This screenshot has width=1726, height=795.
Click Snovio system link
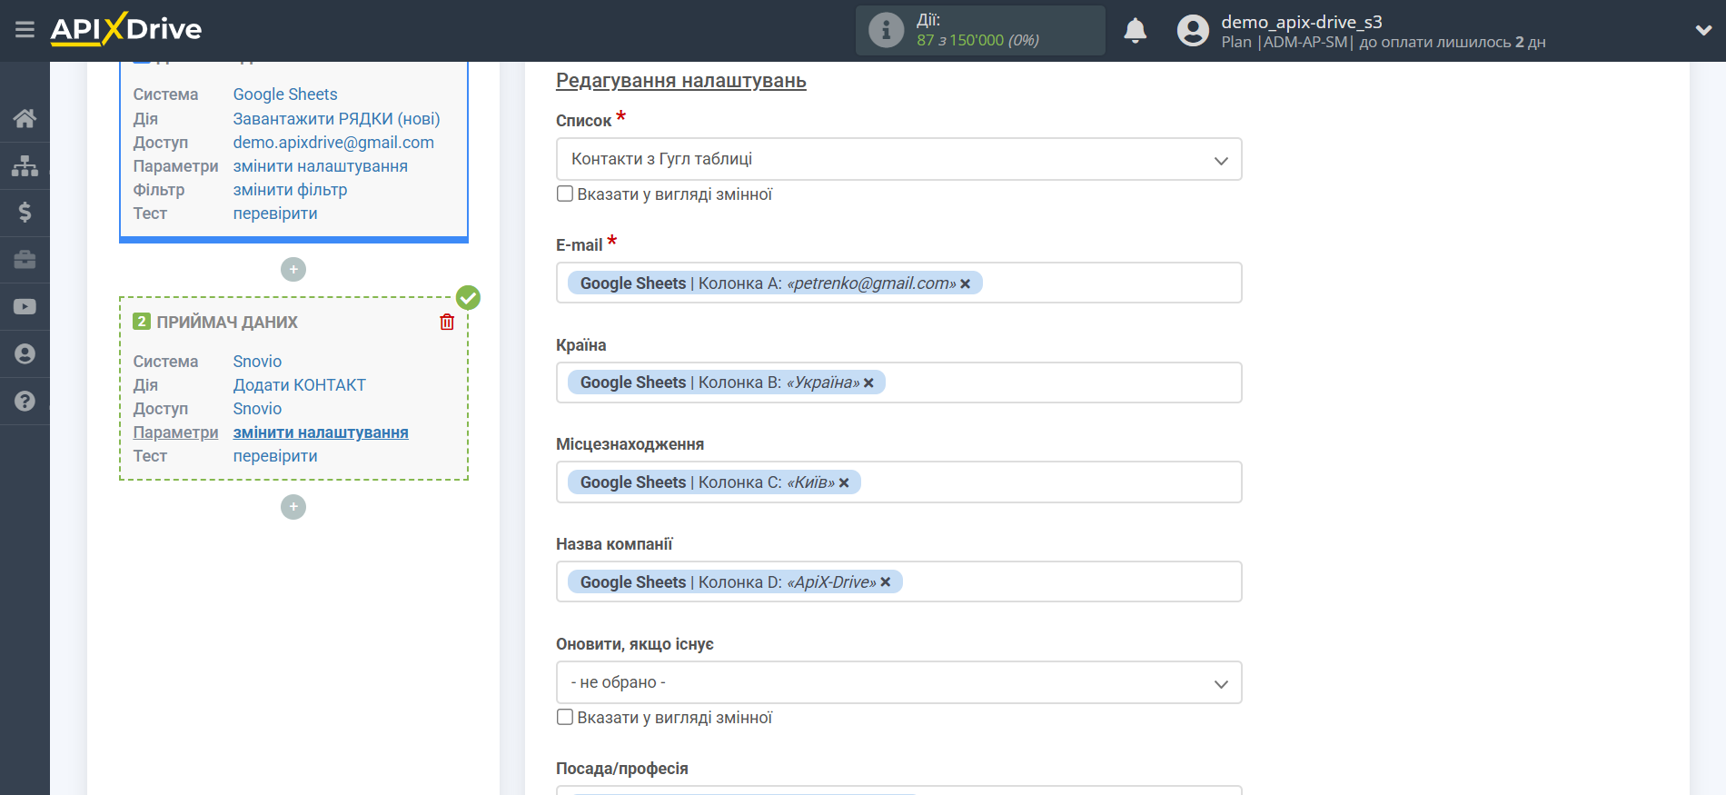point(257,362)
